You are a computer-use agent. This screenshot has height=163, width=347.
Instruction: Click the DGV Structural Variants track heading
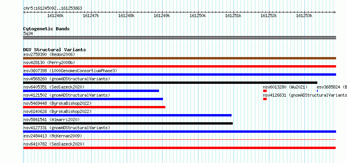pyautogui.click(x=55, y=50)
